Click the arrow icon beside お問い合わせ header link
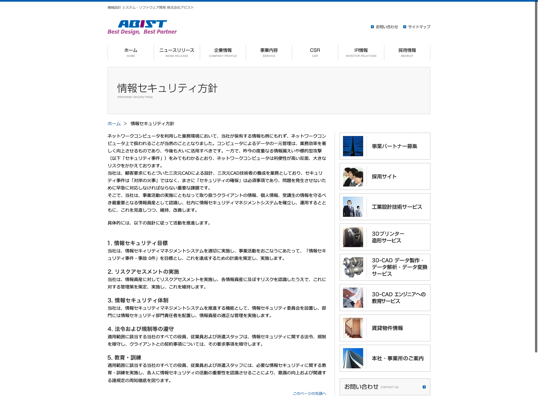This screenshot has width=538, height=404. [372, 27]
